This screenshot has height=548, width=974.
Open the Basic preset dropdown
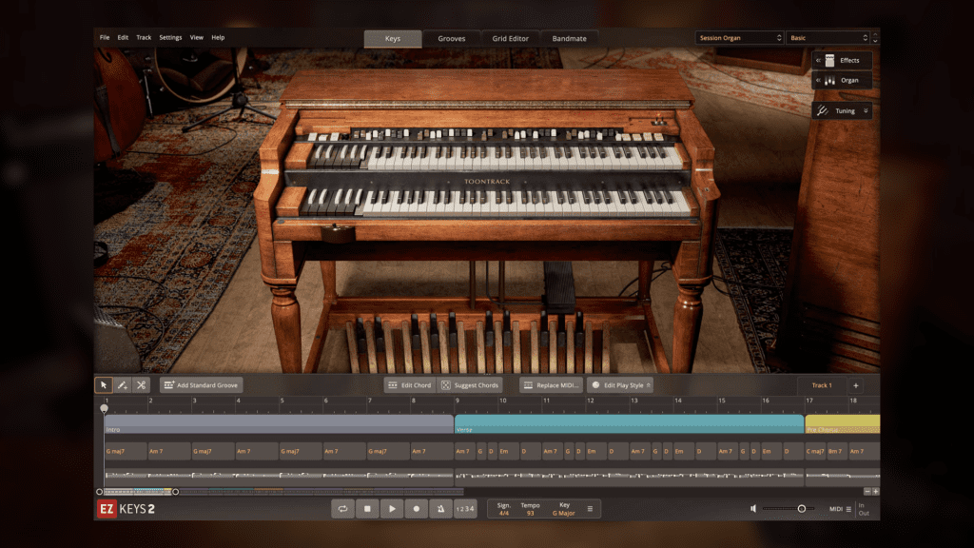coord(828,38)
